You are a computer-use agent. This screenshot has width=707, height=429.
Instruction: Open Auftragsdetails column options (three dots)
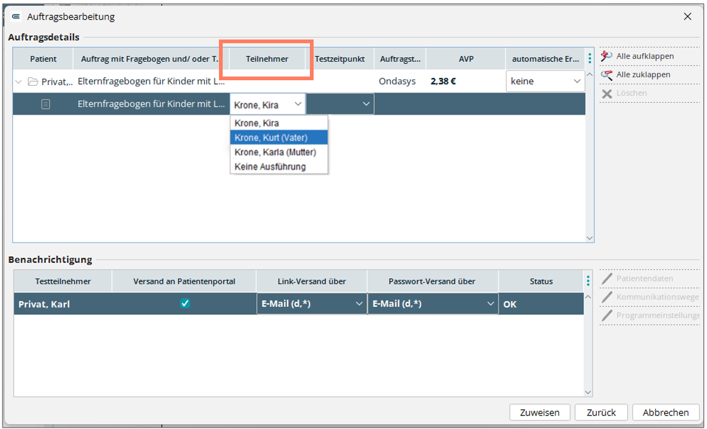click(x=589, y=58)
